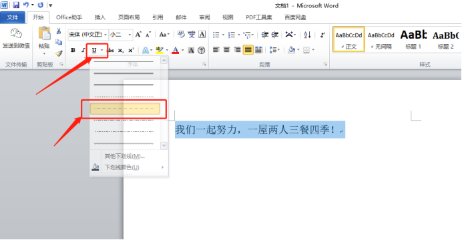Click the paragraph shading color bucket

(291, 50)
